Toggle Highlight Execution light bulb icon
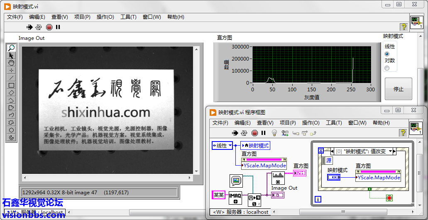The width and height of the screenshot is (428, 220). click(274, 133)
